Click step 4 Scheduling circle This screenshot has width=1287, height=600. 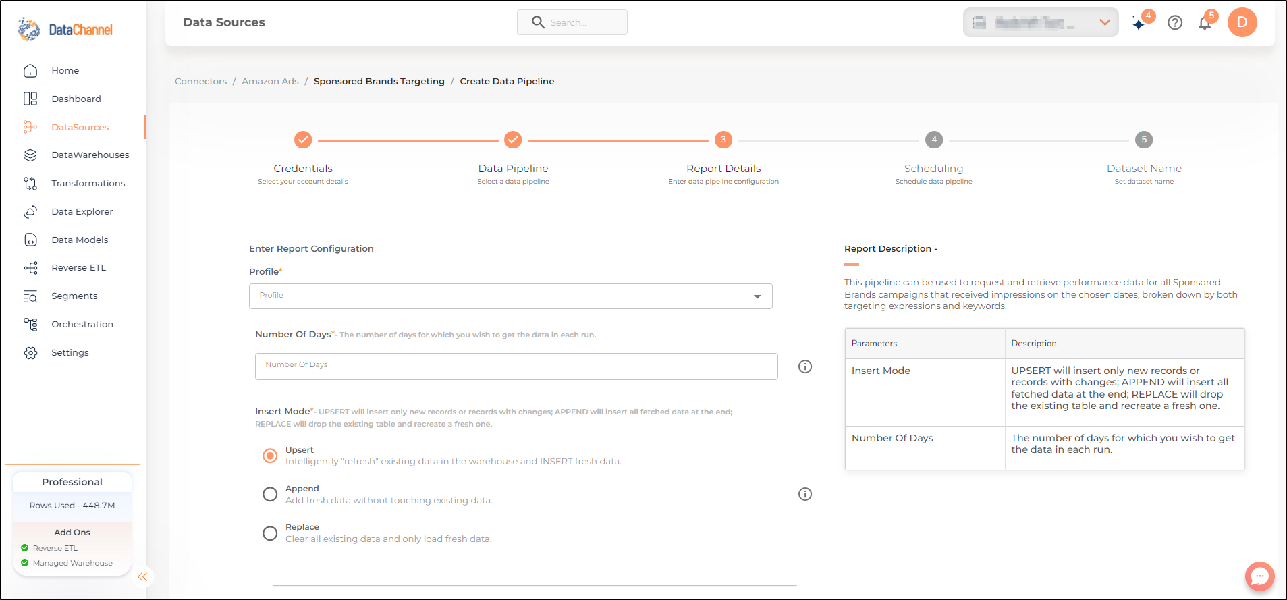pos(934,140)
